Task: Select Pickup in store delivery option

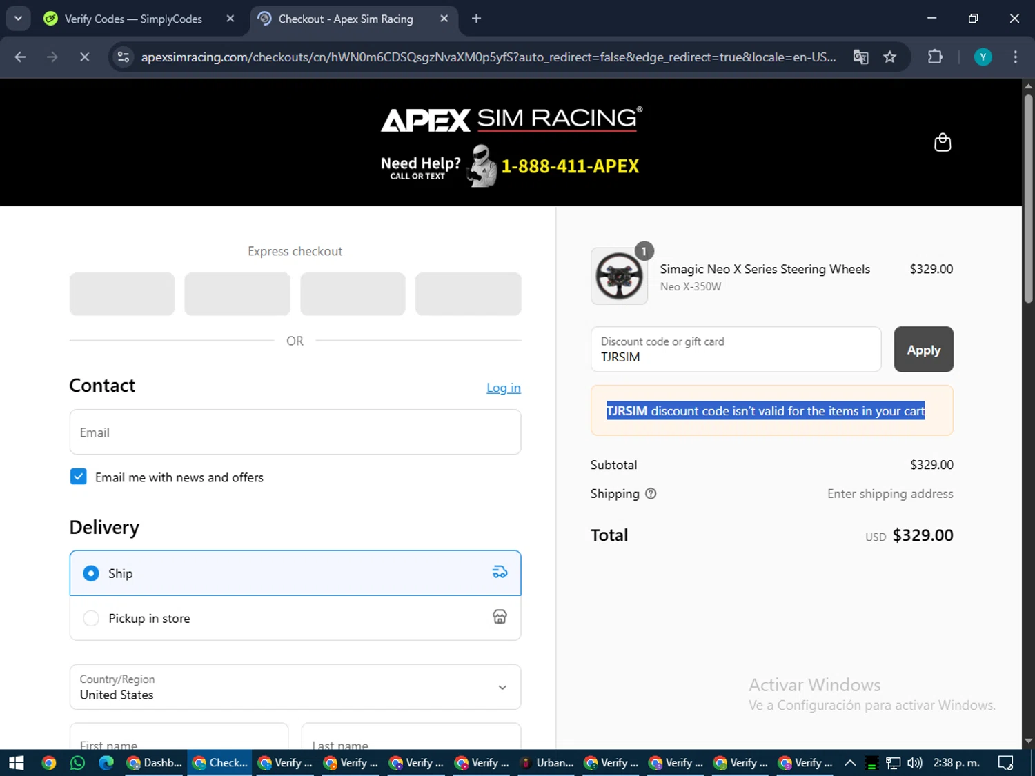Action: (x=295, y=618)
